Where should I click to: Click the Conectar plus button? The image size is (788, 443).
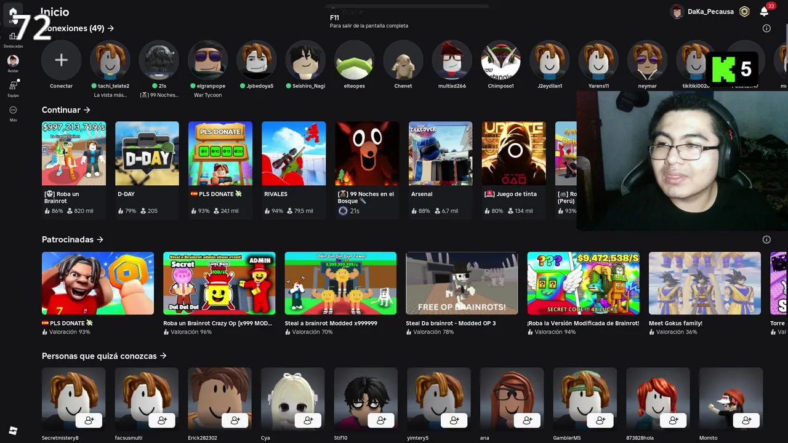click(61, 60)
